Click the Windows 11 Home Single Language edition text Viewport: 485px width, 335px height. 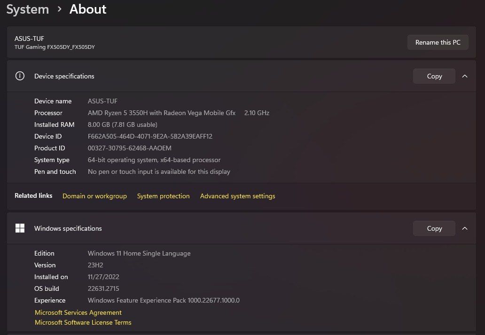coord(139,253)
